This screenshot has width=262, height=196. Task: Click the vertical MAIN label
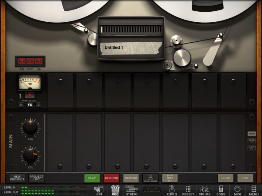coord(10,141)
